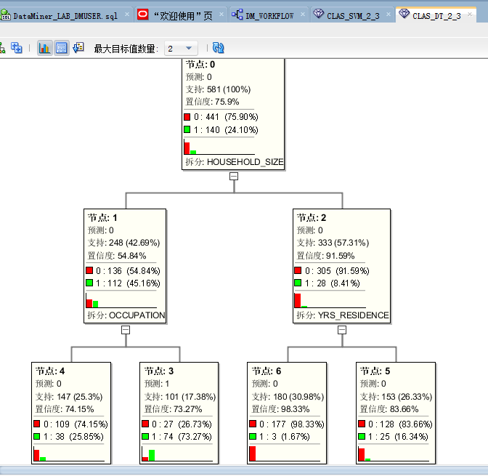
Task: Collapse node 0 children via minus box
Action: click(x=234, y=177)
